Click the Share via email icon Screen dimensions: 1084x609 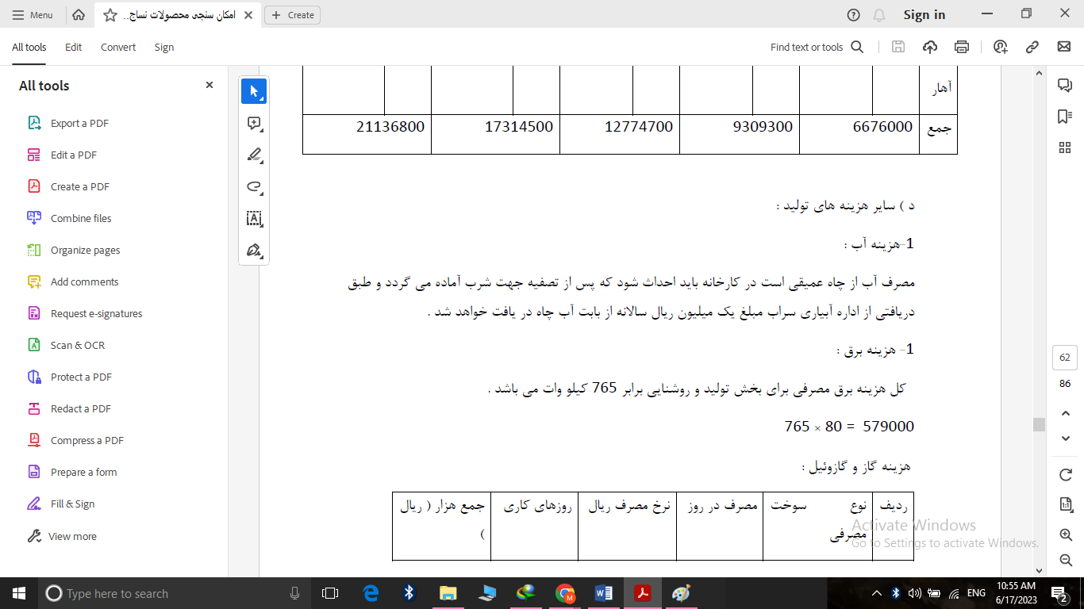1064,47
